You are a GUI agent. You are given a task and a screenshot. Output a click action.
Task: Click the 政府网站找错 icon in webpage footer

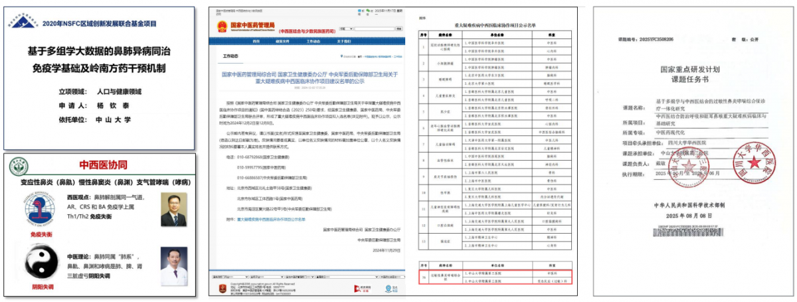click(363, 289)
